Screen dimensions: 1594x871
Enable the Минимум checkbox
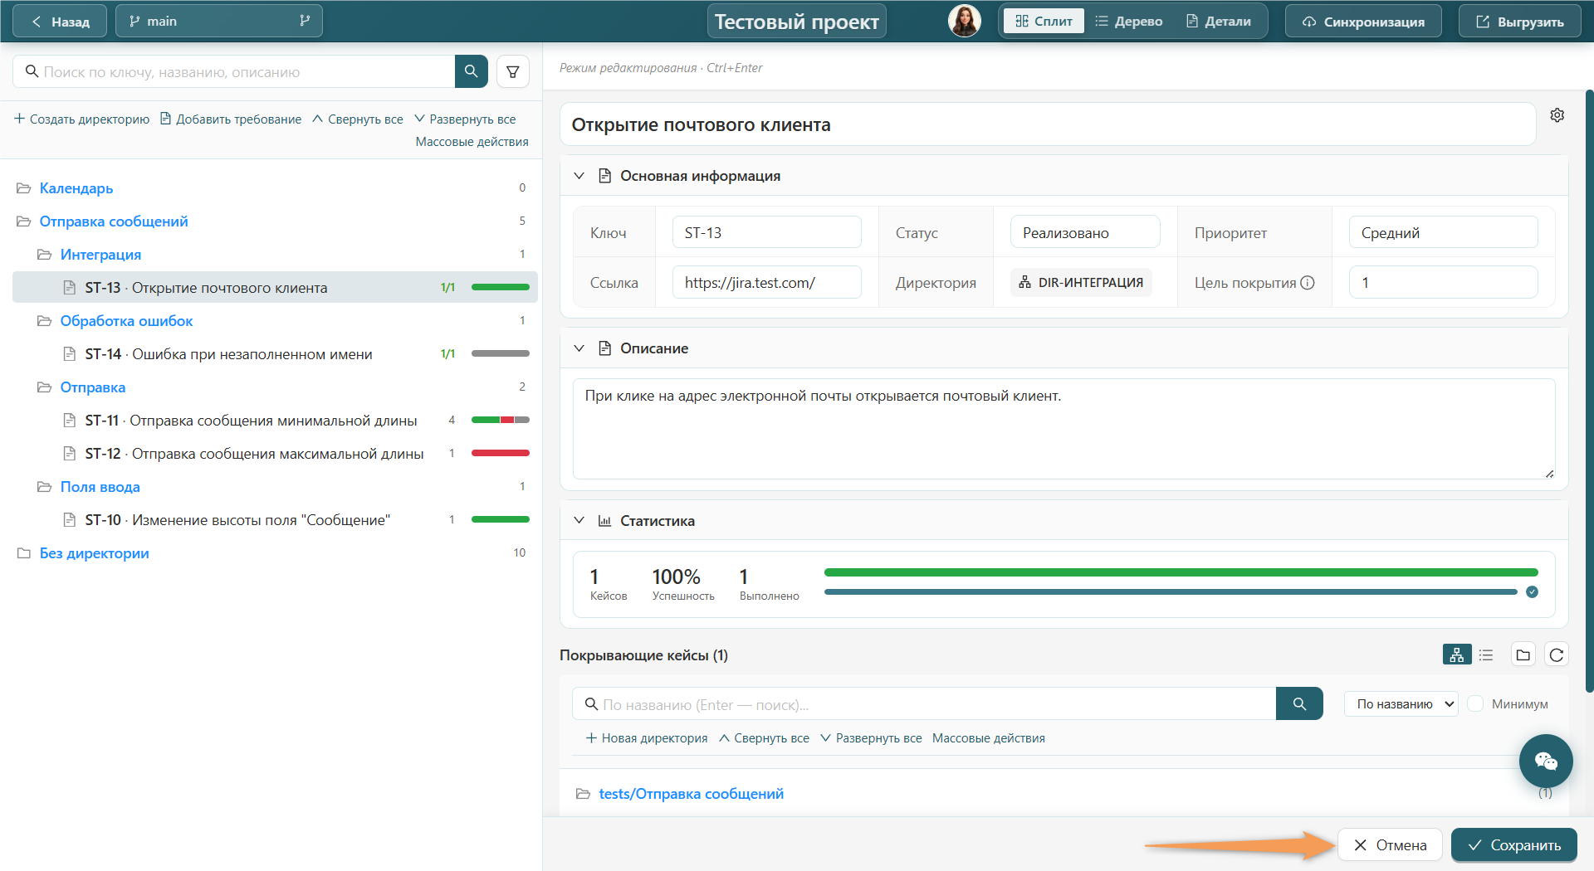point(1475,703)
